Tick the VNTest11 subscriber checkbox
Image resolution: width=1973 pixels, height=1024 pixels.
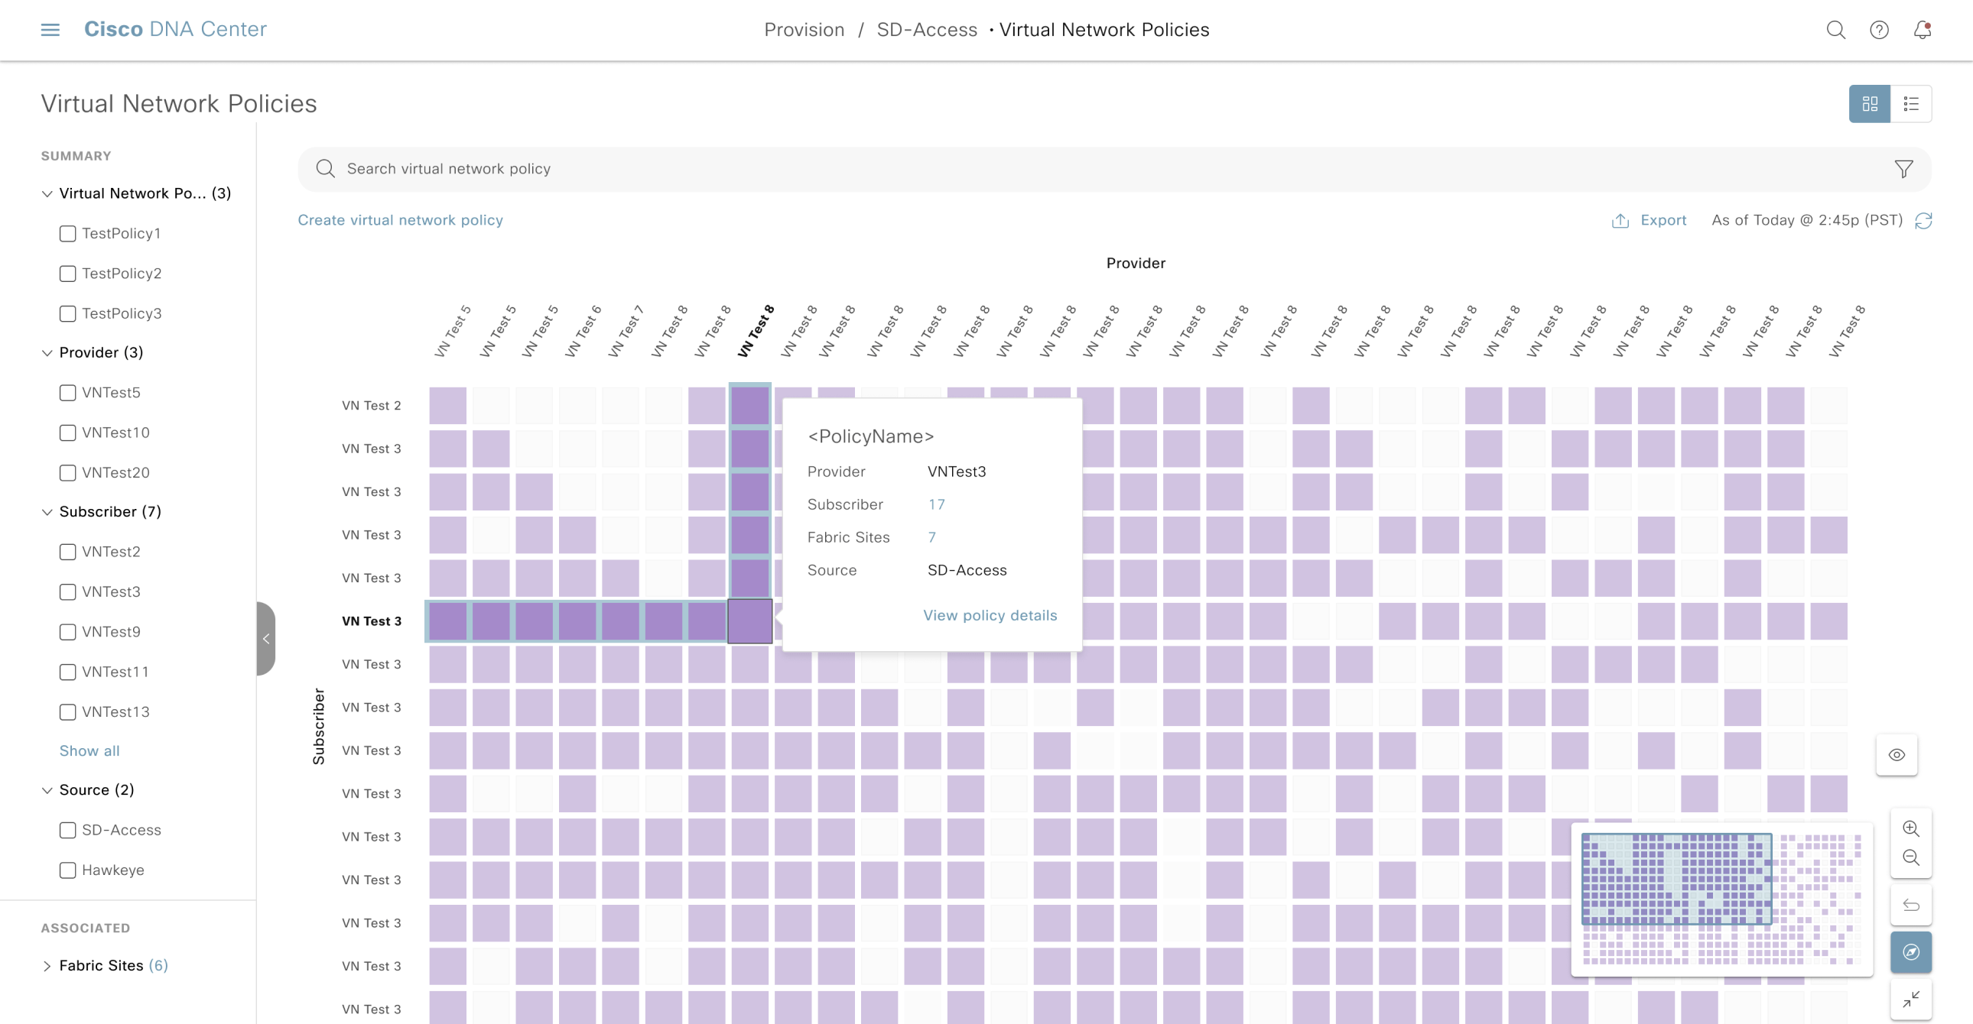67,671
